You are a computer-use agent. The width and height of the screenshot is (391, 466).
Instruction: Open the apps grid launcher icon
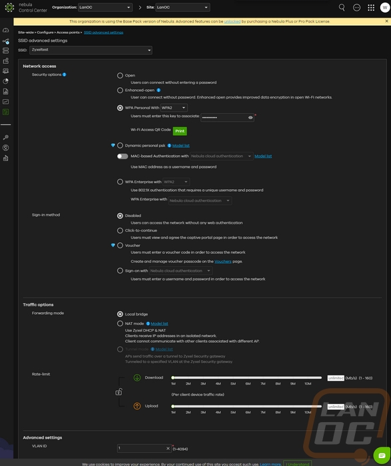pos(371,7)
